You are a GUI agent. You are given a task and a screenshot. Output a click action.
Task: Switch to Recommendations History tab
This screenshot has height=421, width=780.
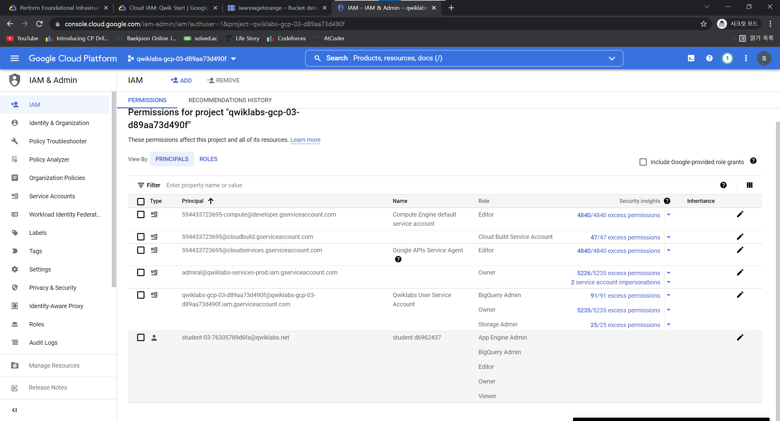click(x=230, y=100)
